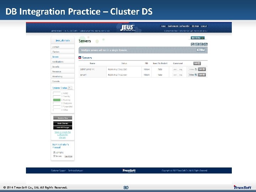Click the Name column header
256x192 pixels.
click(x=92, y=63)
